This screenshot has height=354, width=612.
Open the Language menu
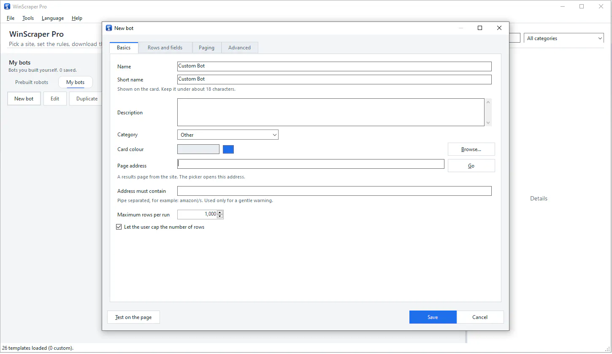[x=53, y=18]
